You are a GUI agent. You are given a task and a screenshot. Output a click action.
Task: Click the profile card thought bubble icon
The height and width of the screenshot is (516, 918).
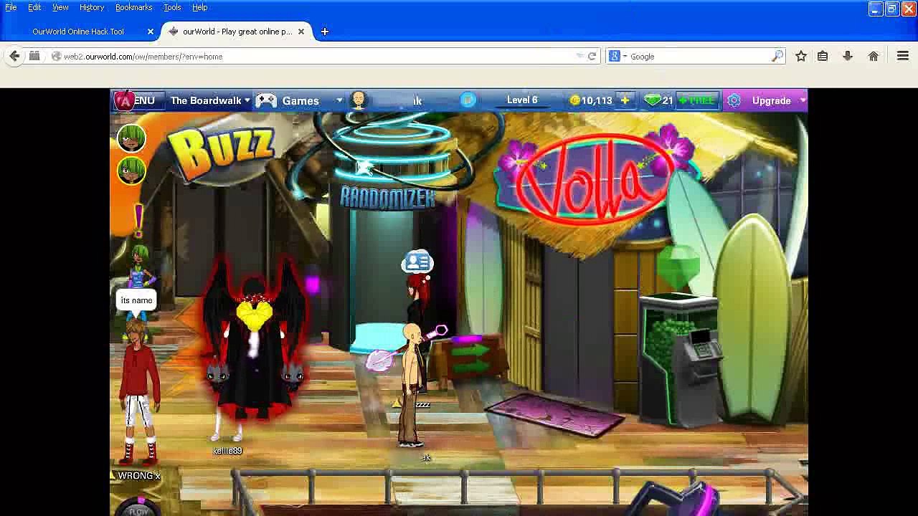[417, 262]
